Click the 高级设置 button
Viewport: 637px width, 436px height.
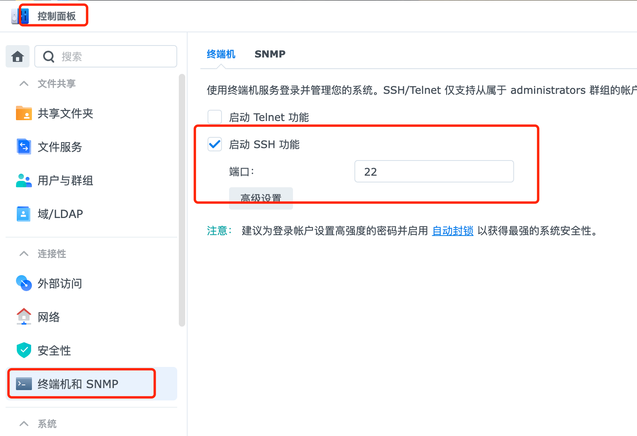(261, 198)
